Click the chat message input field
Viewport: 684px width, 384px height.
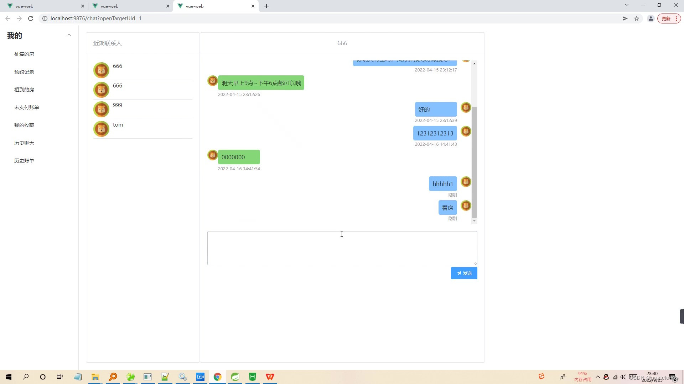[342, 248]
